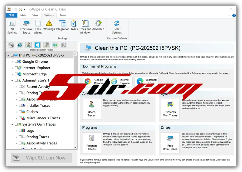Screen dimensions: 242x172
Task: Collapse the ribbon with the caret
Action: click(229, 15)
